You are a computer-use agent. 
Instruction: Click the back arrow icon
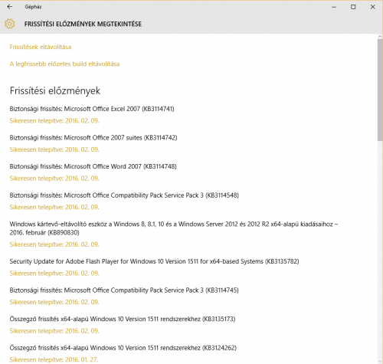(x=10, y=7)
